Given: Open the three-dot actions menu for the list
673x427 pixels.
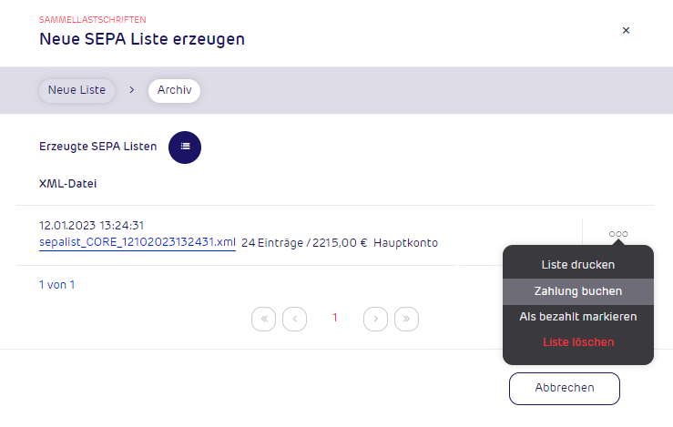Looking at the screenshot, I should pyautogui.click(x=618, y=234).
